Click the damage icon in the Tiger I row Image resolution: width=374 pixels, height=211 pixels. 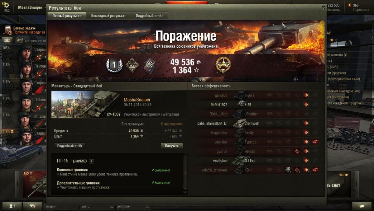click(306, 95)
